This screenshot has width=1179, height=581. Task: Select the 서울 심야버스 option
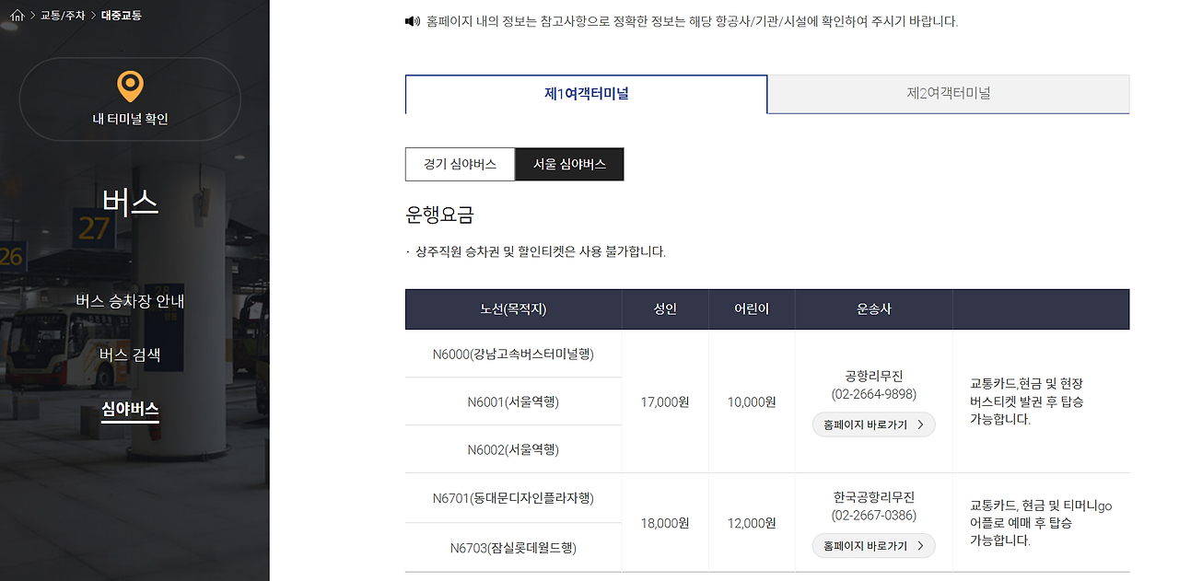569,164
